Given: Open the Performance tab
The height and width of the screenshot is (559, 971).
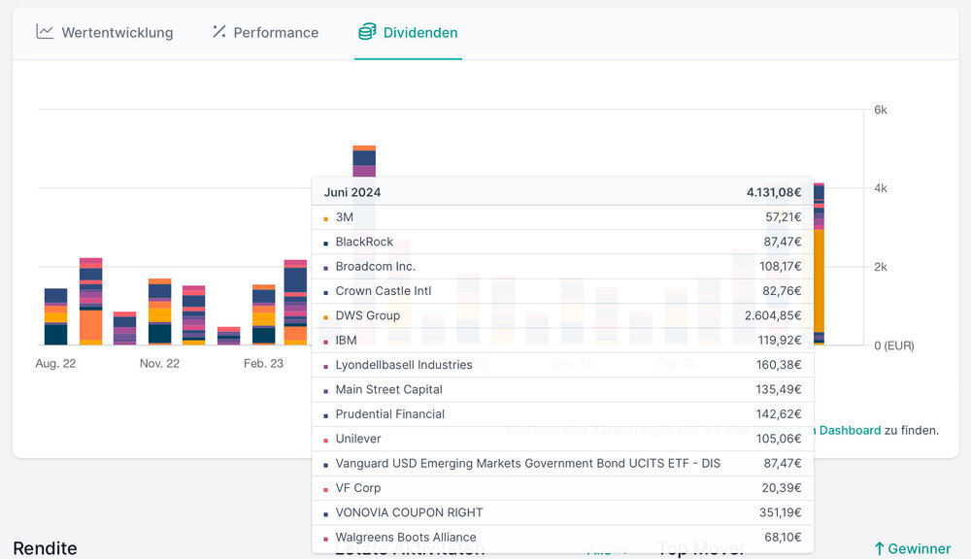Looking at the screenshot, I should click(x=276, y=32).
